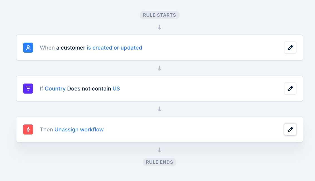The image size is (315, 181).
Task: Select the Then action card
Action: tap(159, 129)
